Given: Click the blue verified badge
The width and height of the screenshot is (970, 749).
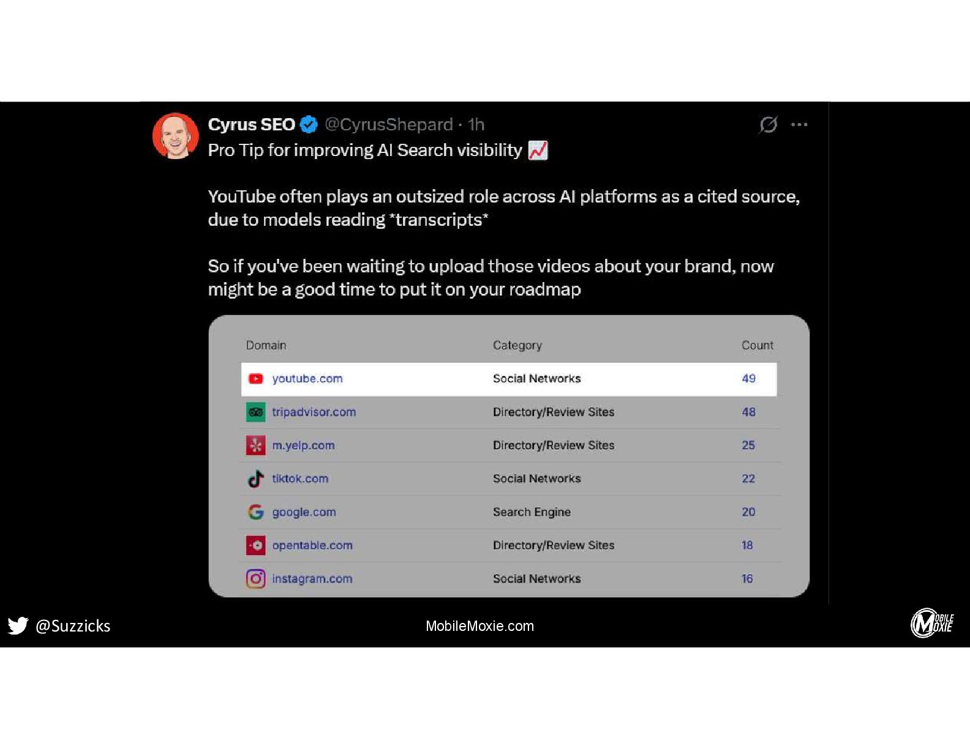Looking at the screenshot, I should click(x=309, y=125).
